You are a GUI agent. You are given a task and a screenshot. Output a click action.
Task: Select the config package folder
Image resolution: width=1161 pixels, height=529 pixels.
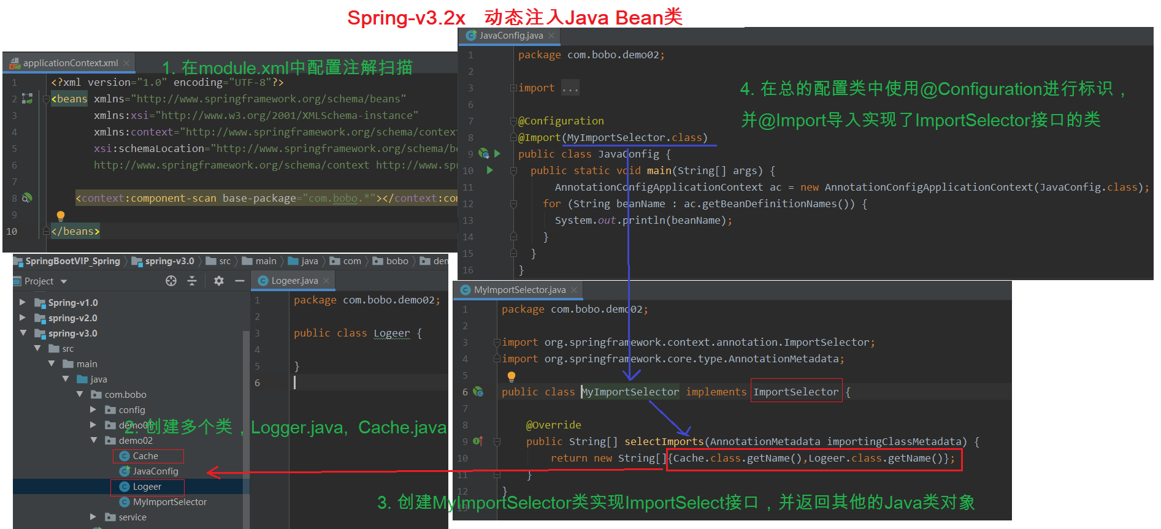click(125, 410)
